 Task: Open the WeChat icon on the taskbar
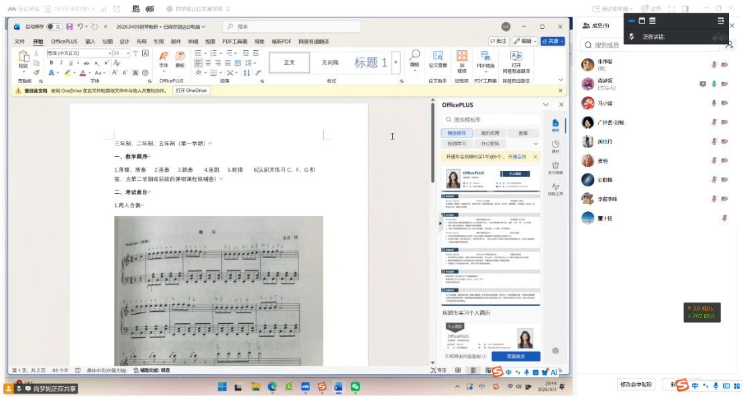(355, 387)
